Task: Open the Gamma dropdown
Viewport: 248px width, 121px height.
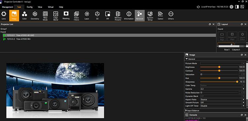Action: pyautogui.click(x=223, y=89)
